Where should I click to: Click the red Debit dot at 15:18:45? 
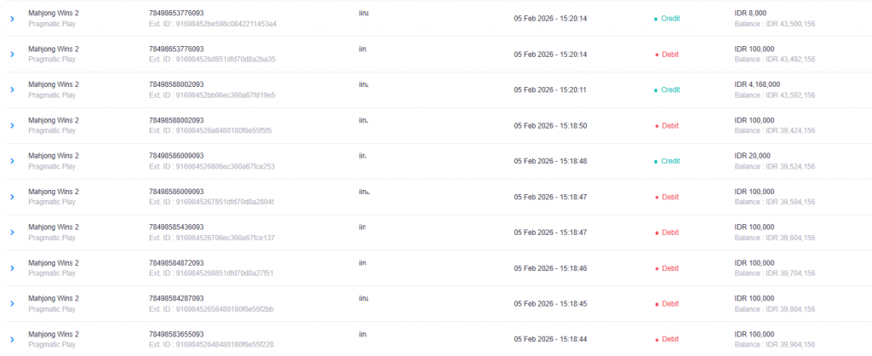tap(656, 303)
